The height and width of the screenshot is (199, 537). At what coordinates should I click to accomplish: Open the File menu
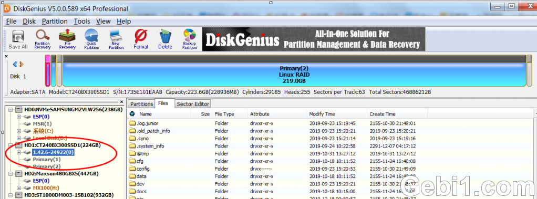click(12, 21)
